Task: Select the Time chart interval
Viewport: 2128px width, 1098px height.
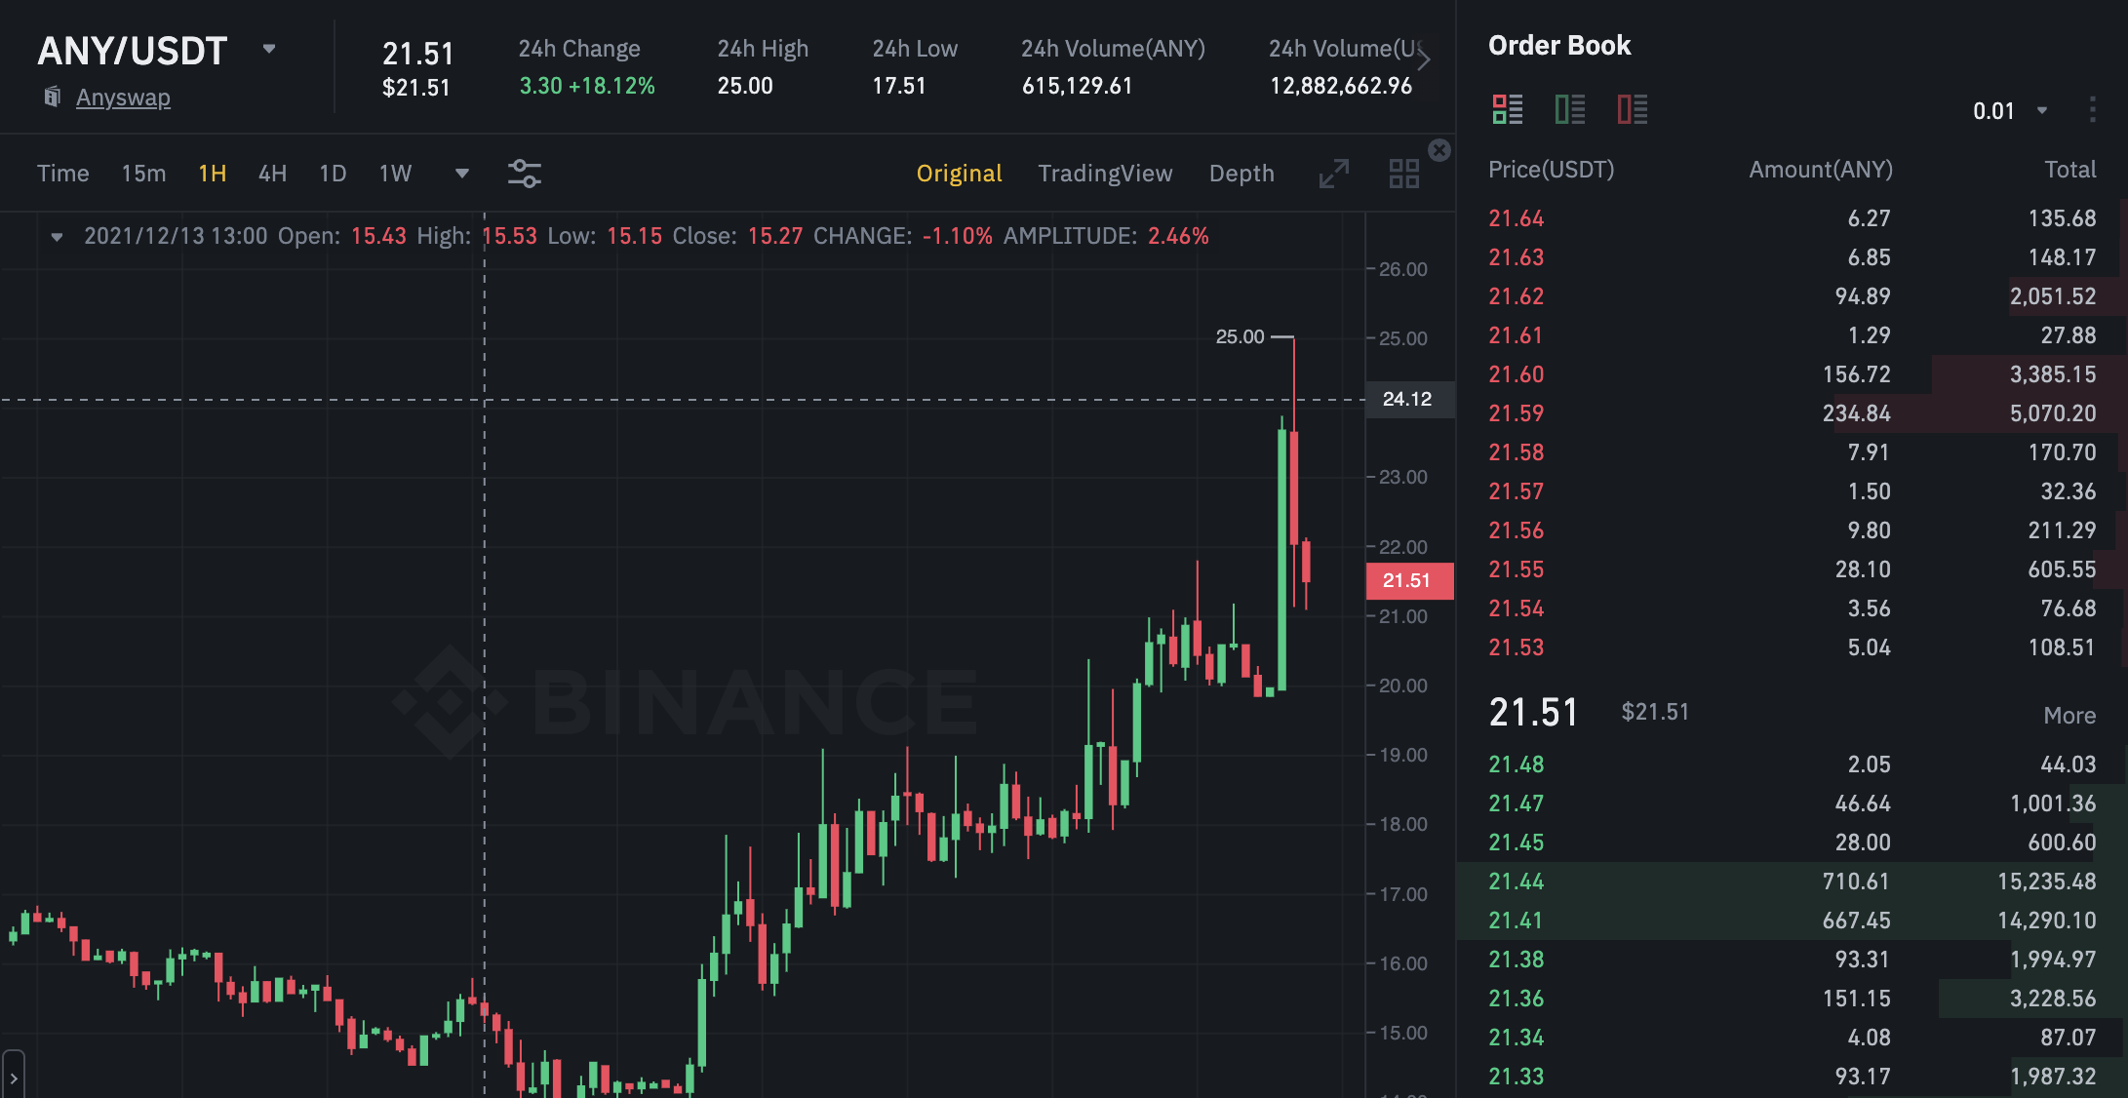Action: pyautogui.click(x=63, y=174)
